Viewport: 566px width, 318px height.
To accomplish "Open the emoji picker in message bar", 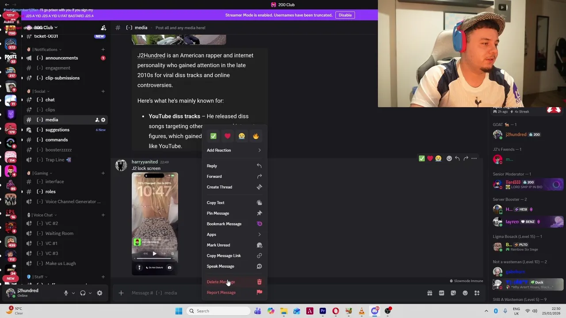I will (x=465, y=293).
